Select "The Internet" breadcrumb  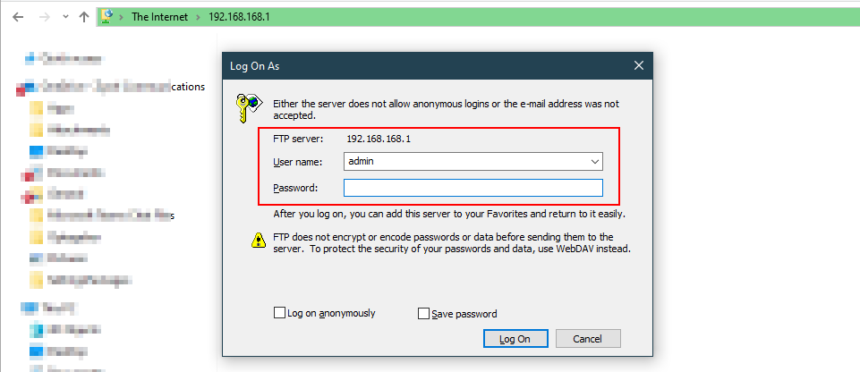coord(159,17)
